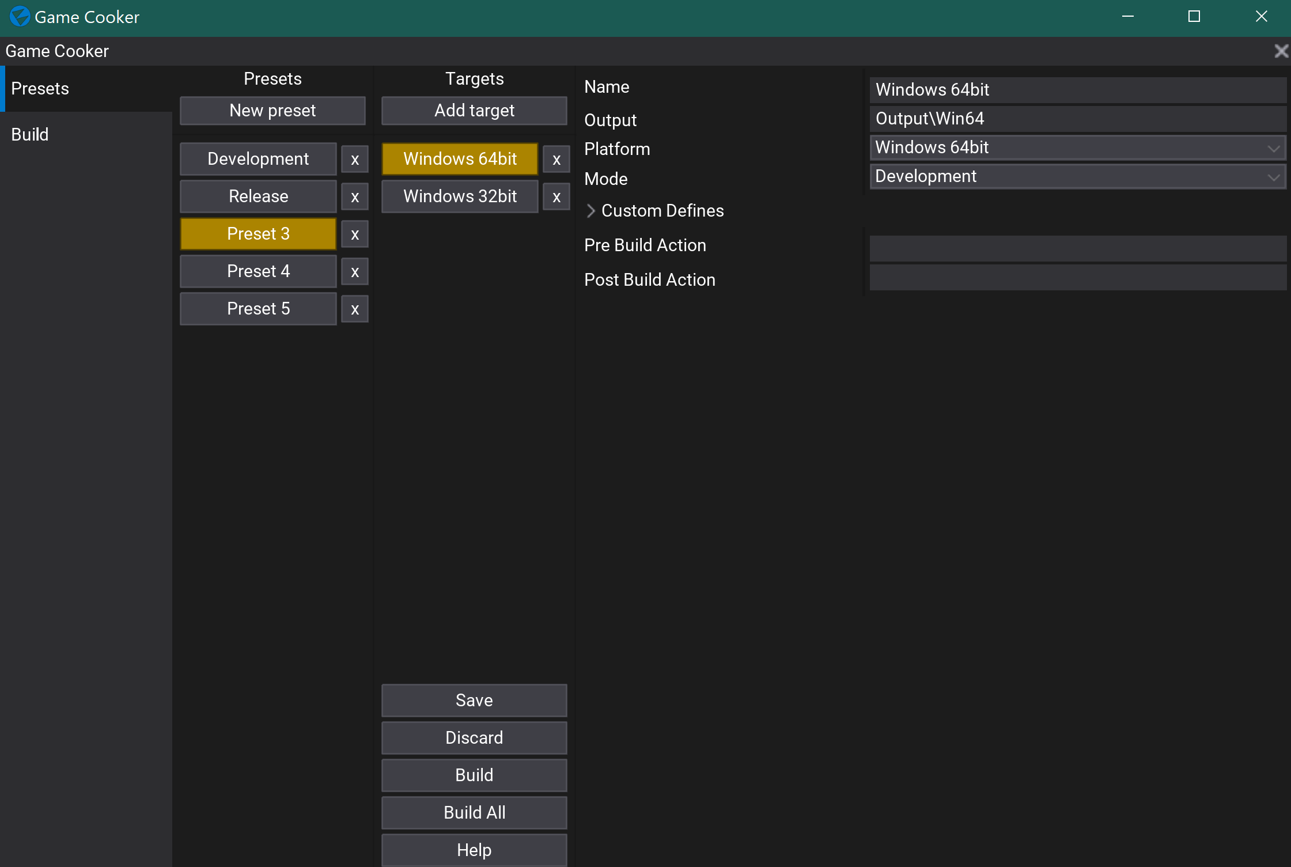Image resolution: width=1291 pixels, height=867 pixels.
Task: Expand the Custom Defines section
Action: tap(591, 211)
